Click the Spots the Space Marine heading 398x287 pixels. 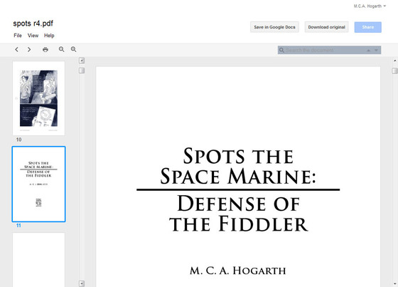pyautogui.click(x=238, y=166)
